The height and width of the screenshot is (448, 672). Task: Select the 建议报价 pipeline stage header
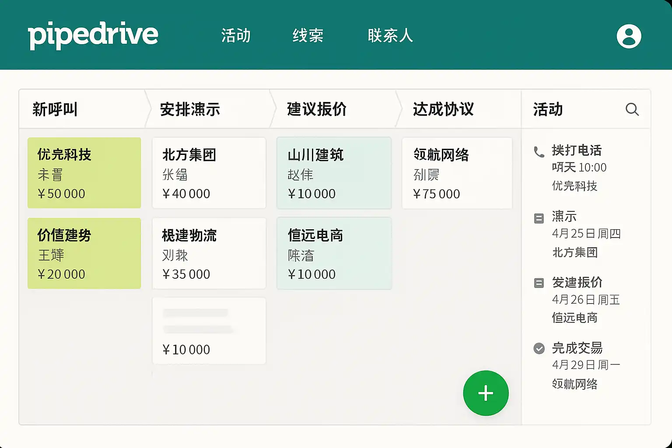coord(317,109)
